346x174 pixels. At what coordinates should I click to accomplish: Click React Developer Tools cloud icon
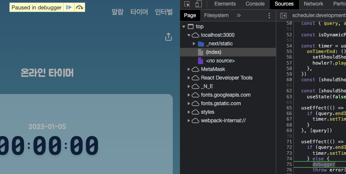(x=195, y=78)
